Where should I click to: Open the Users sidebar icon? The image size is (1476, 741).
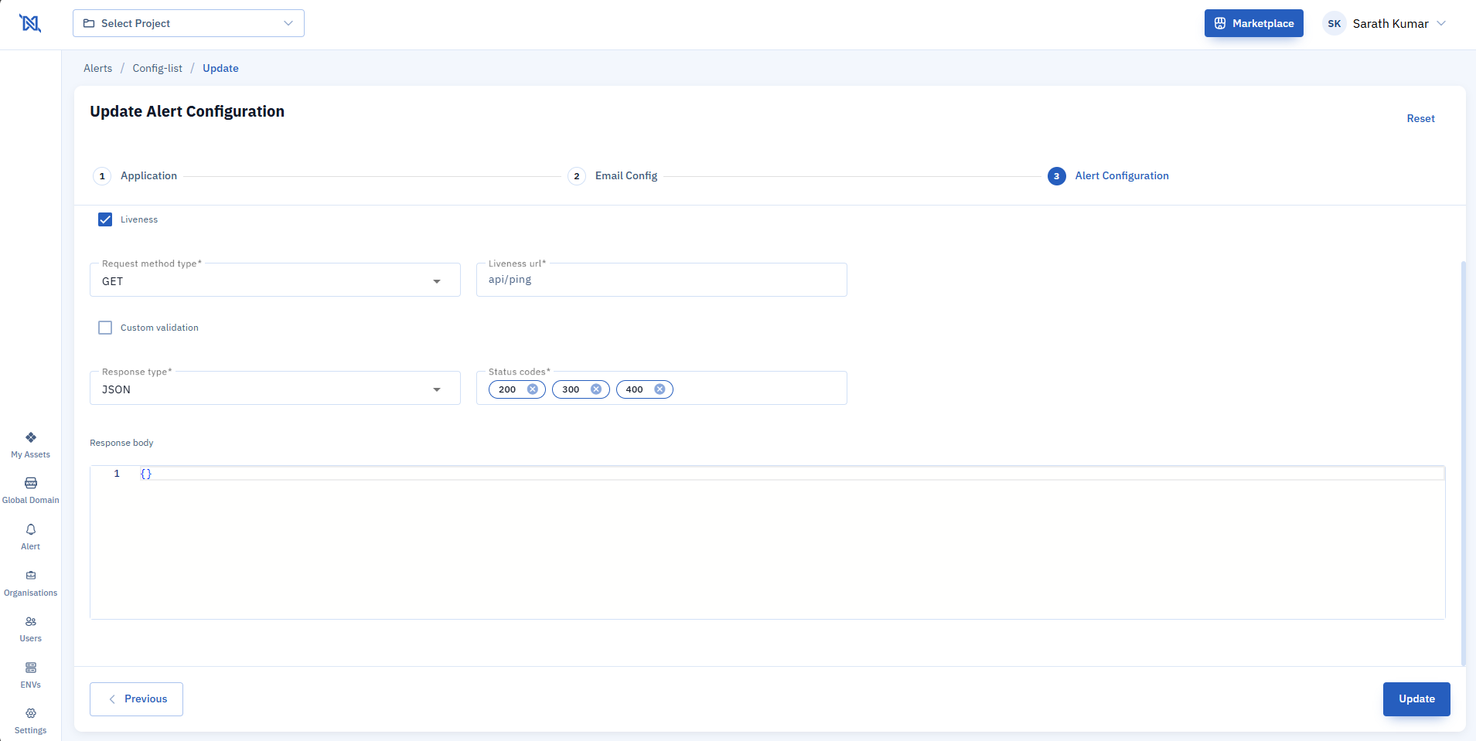click(x=31, y=621)
